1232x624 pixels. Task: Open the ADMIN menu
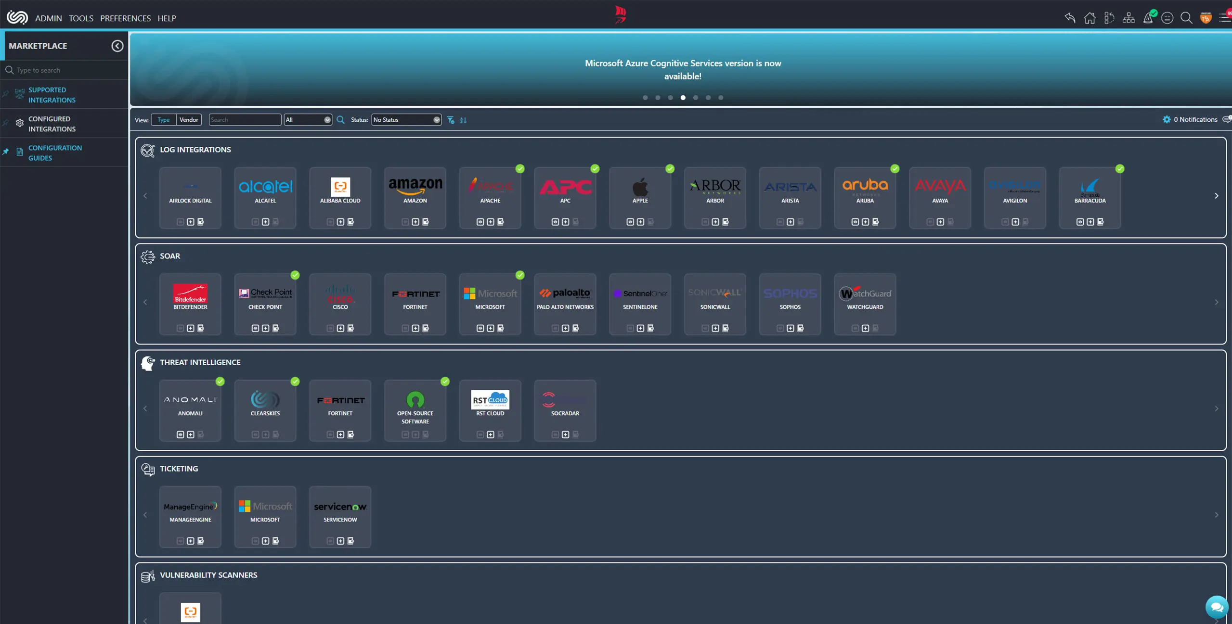coord(48,18)
